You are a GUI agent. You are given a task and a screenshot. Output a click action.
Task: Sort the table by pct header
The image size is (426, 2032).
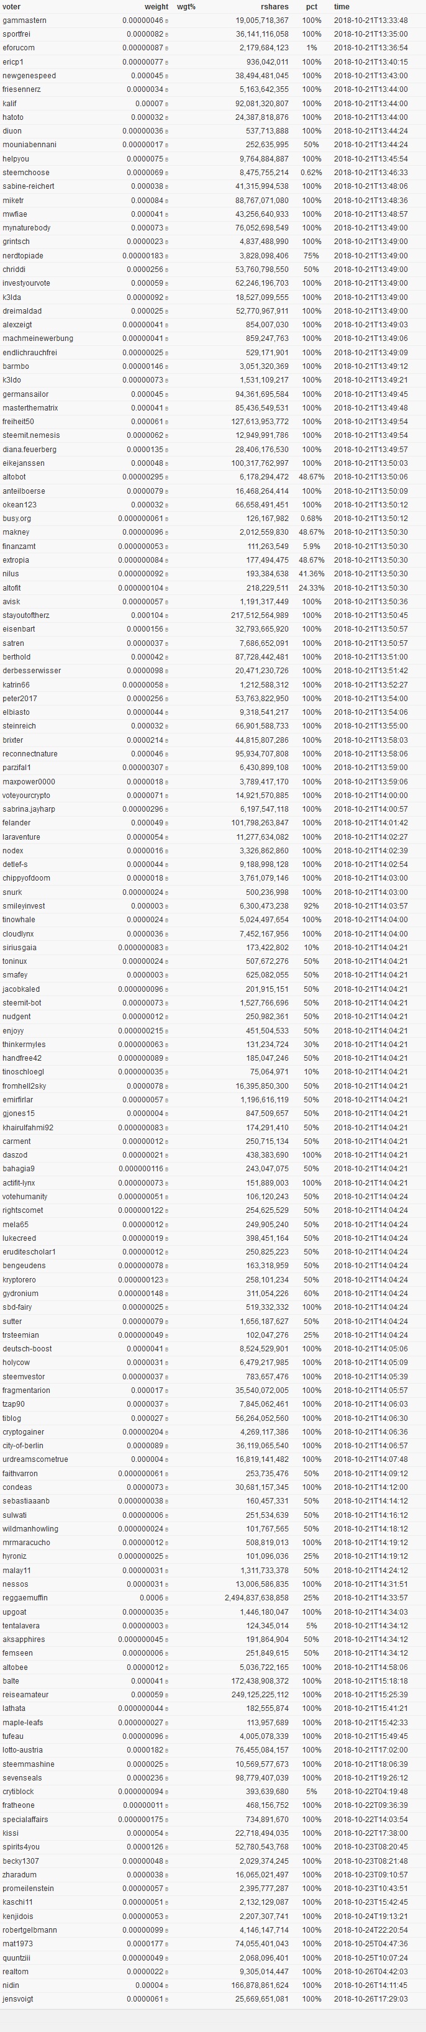coord(312,6)
